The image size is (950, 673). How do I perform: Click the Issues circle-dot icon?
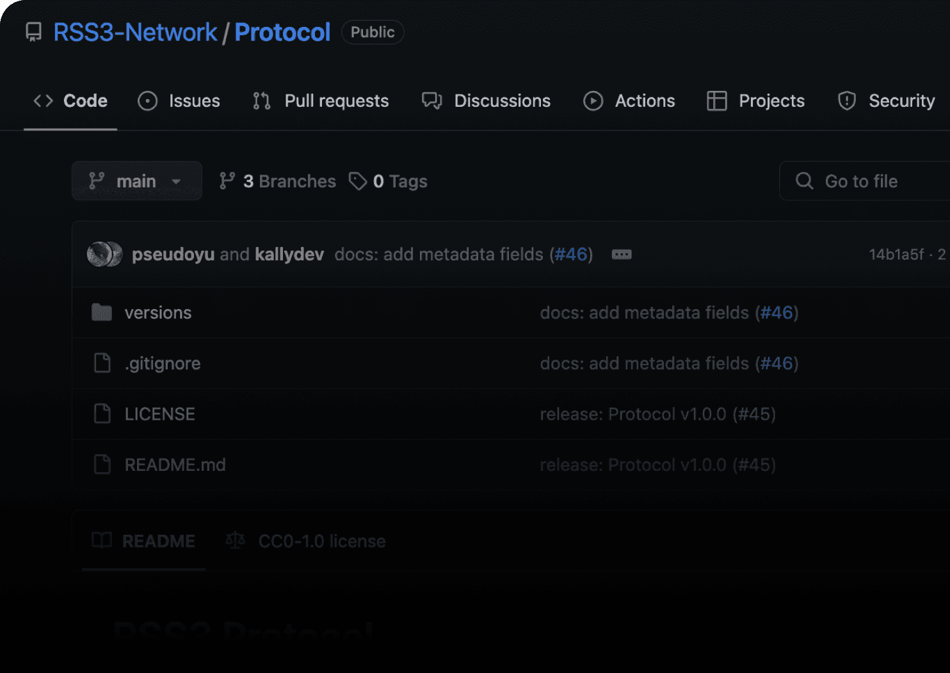(x=148, y=100)
